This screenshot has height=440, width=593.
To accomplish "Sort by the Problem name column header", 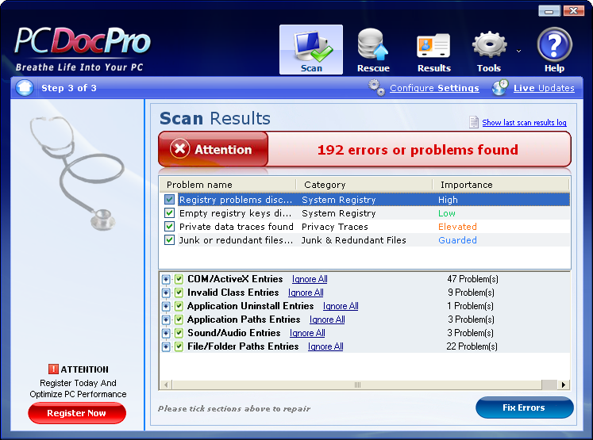I will point(227,185).
